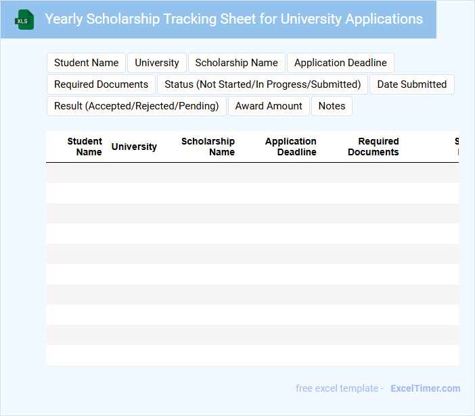Select the University tag
The width and height of the screenshot is (475, 416).
point(156,63)
